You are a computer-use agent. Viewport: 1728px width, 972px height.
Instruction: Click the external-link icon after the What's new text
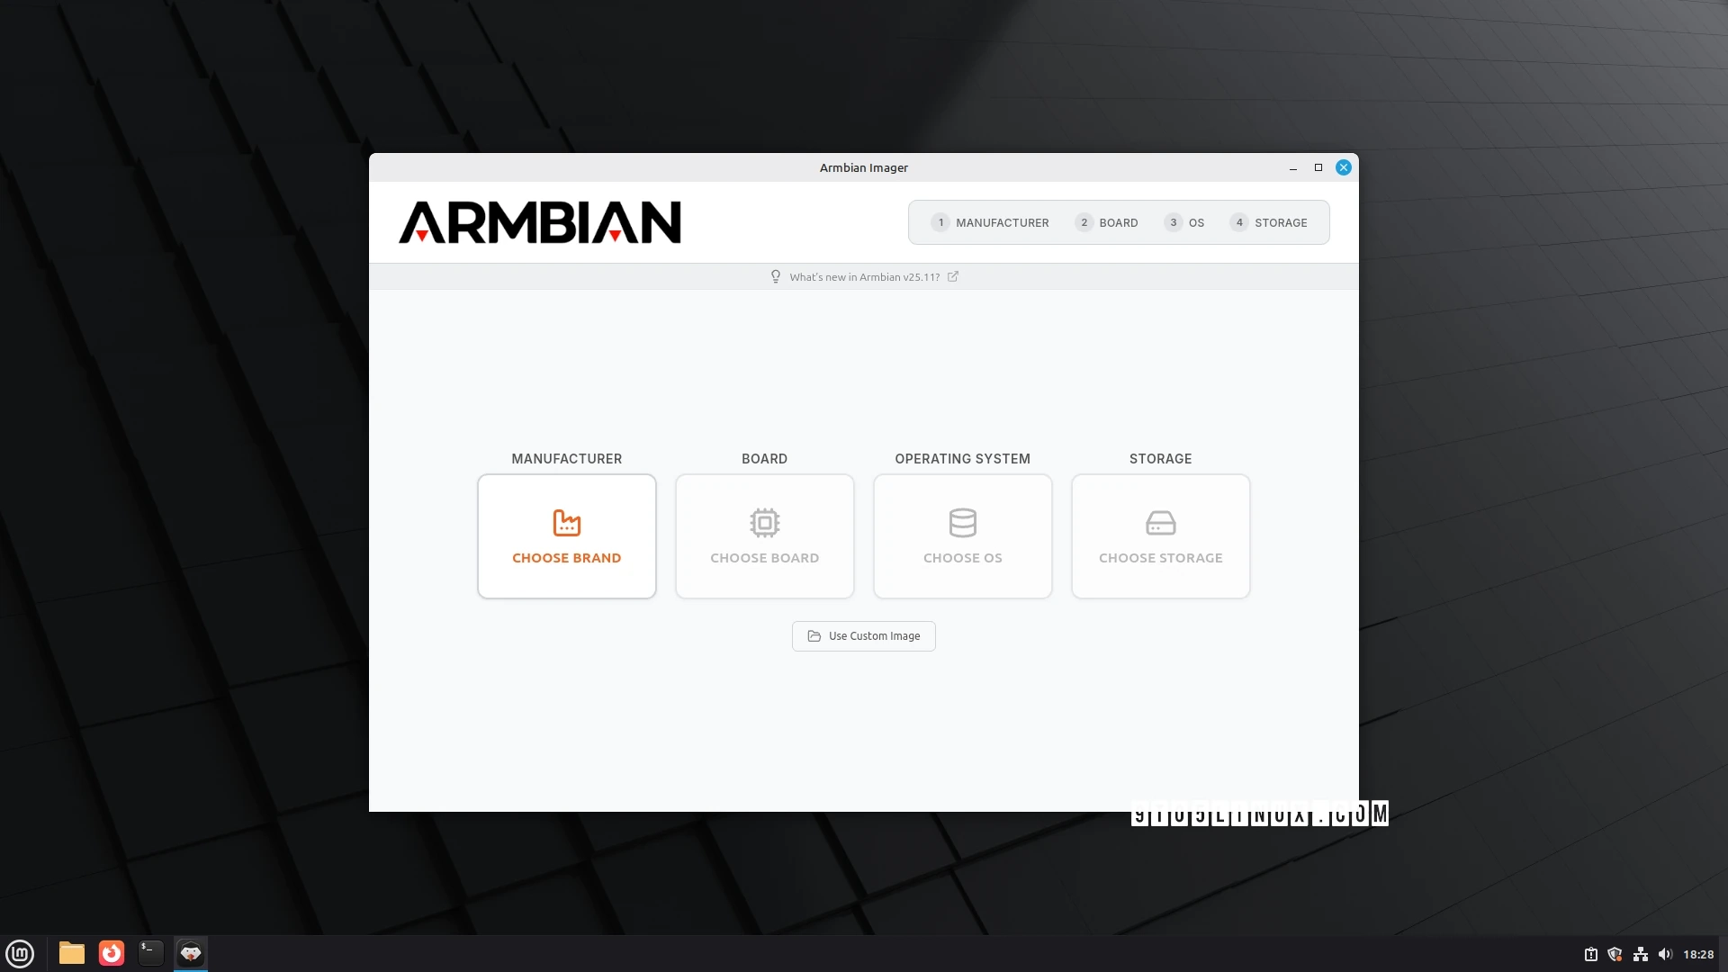point(952,276)
